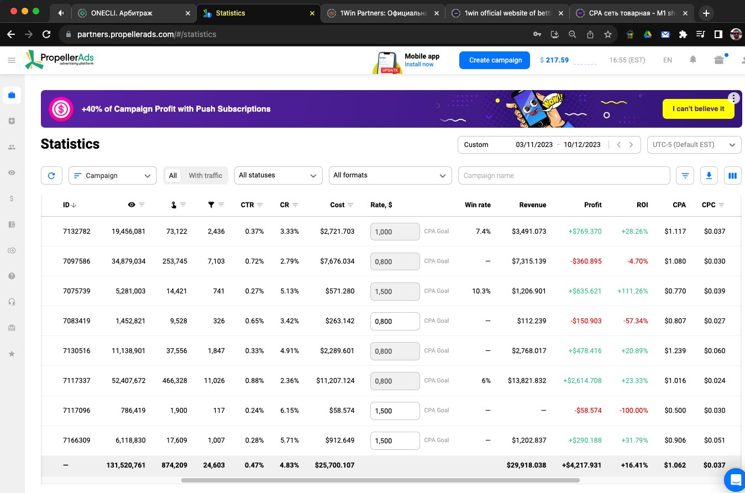Open the hamburger sidebar menu
Image resolution: width=745 pixels, height=493 pixels.
point(12,60)
